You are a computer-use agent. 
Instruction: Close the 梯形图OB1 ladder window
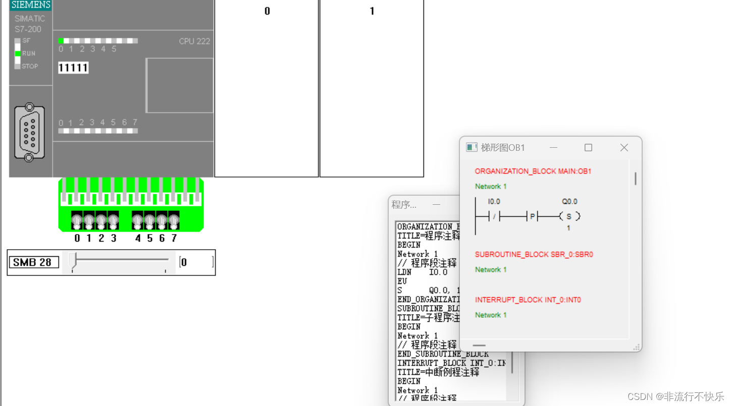click(x=624, y=147)
